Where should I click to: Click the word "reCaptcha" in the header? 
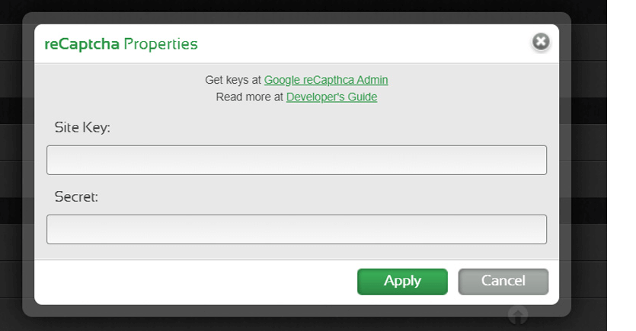pos(81,44)
